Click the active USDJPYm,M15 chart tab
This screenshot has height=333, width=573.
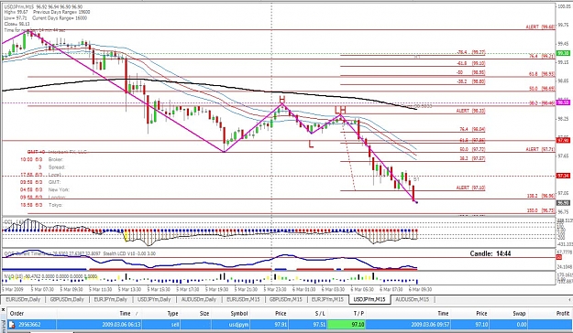[369, 299]
